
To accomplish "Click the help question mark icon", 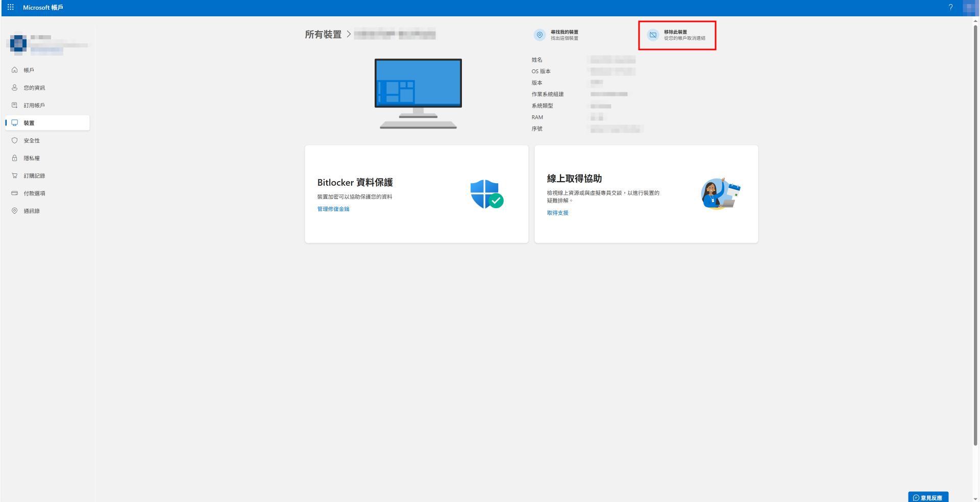I will (x=950, y=7).
